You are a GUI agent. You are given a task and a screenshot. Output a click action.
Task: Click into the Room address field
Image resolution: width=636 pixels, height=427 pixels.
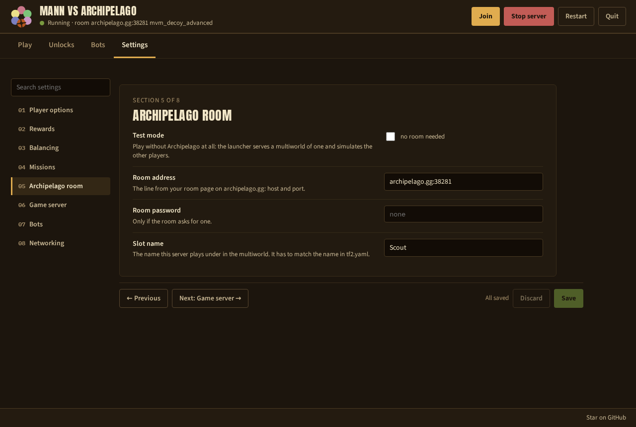[x=464, y=182]
